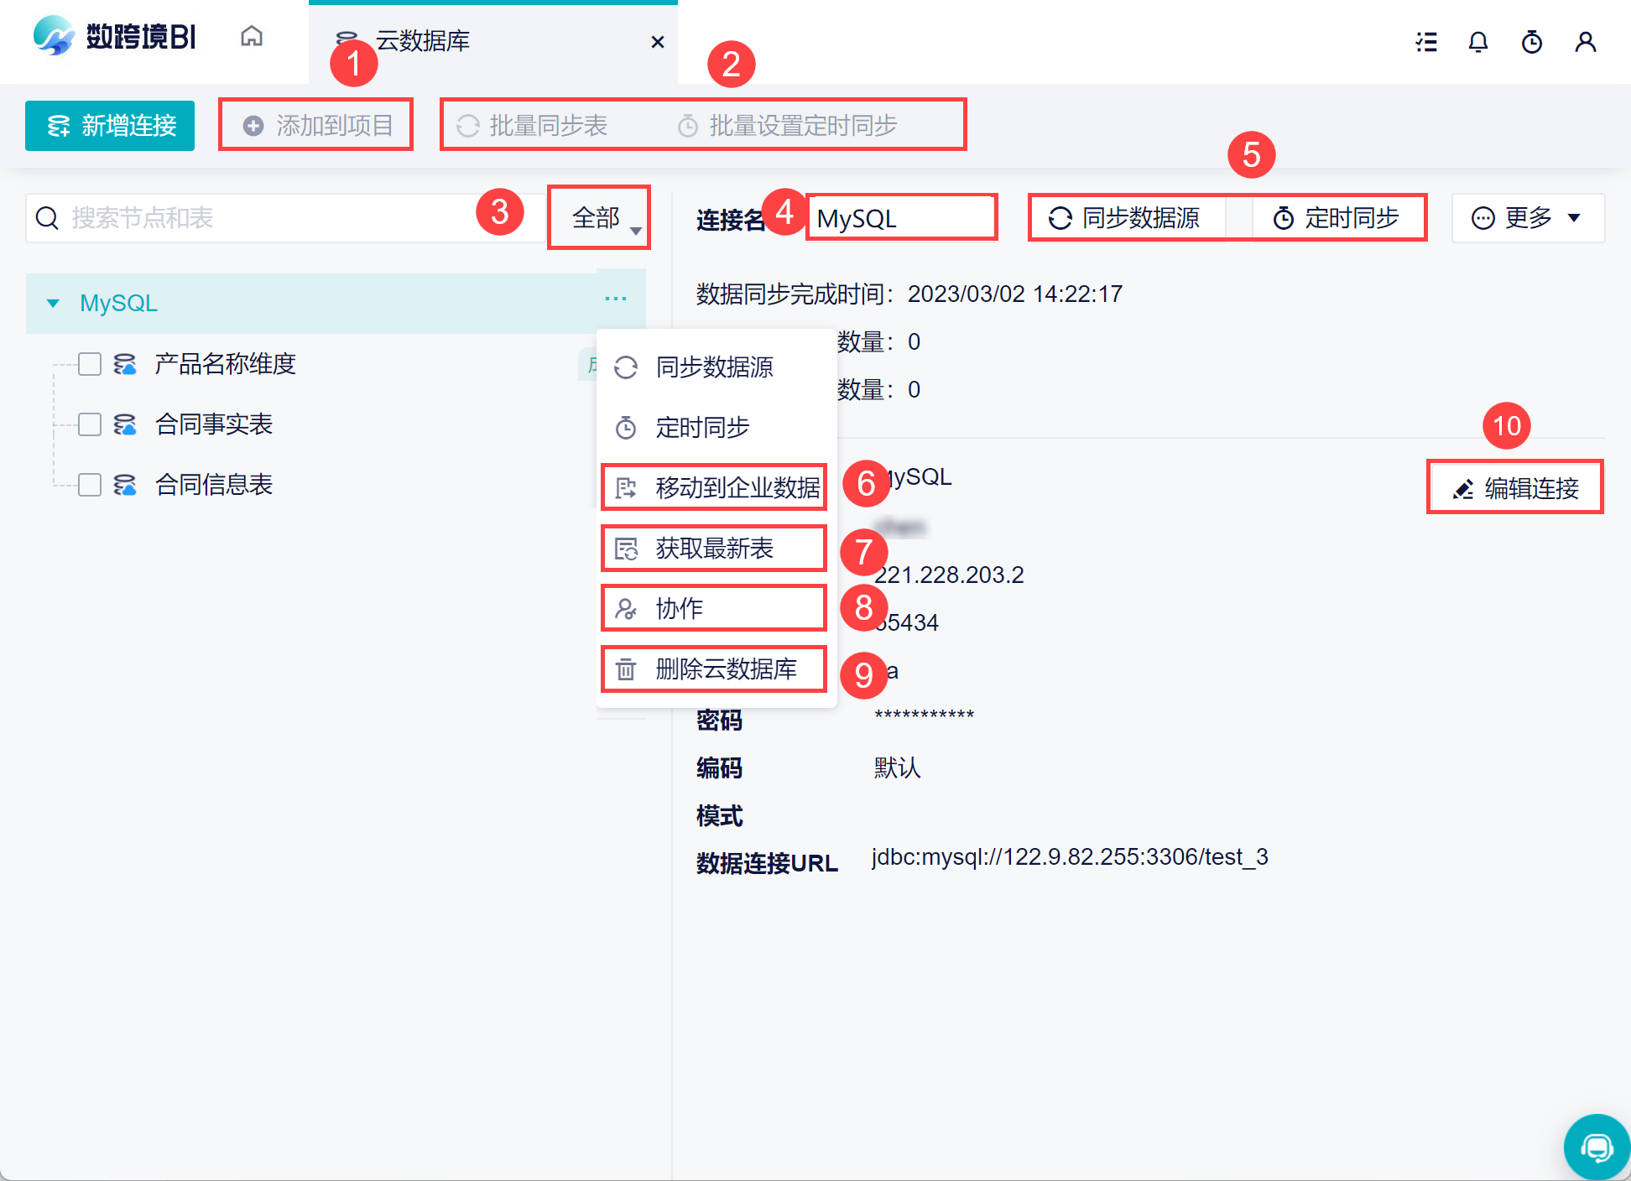This screenshot has height=1181, width=1631.
Task: Select 获取最新表 from context menu
Action: 714,549
